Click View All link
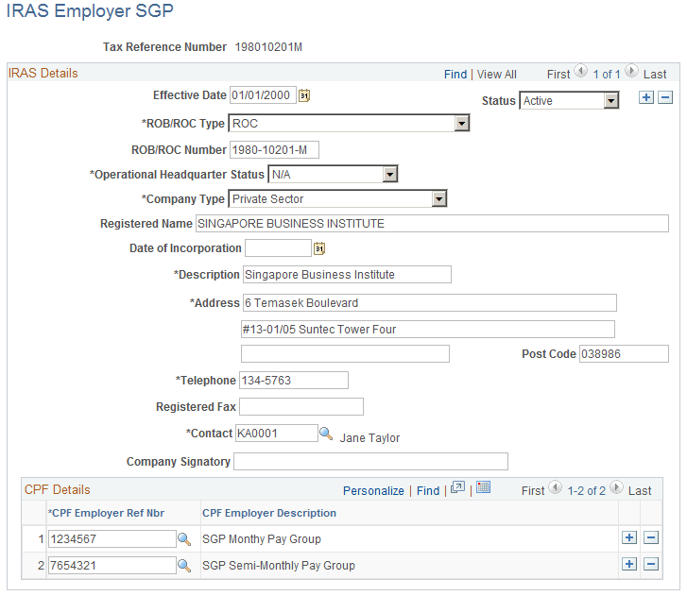687x596 pixels. coord(497,75)
